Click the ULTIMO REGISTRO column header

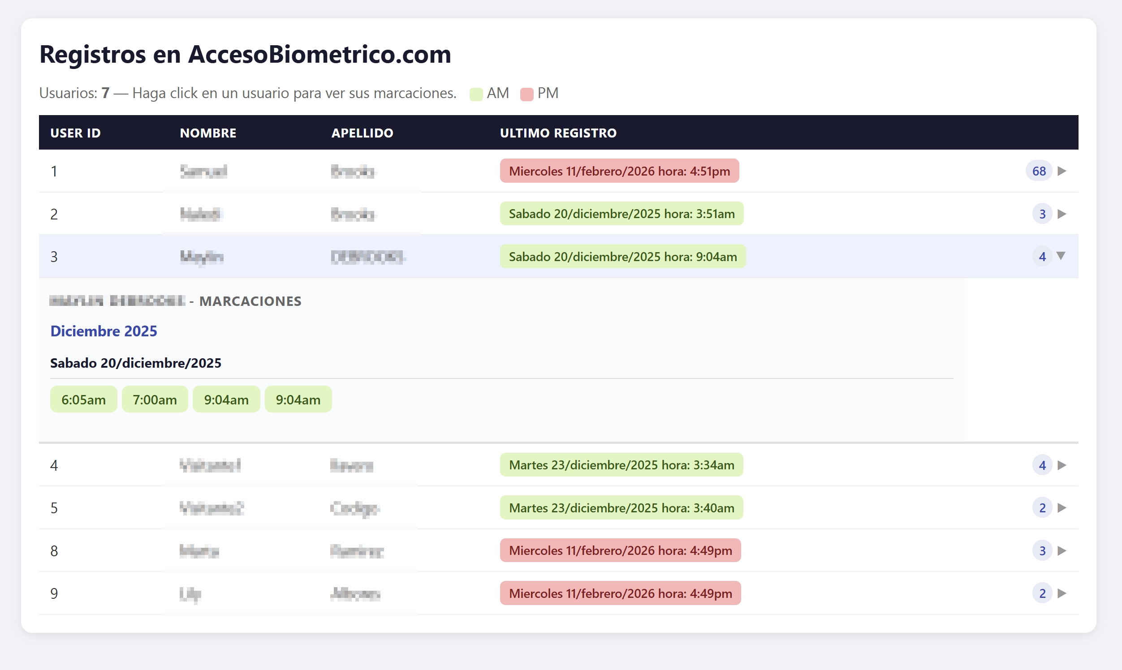tap(558, 133)
